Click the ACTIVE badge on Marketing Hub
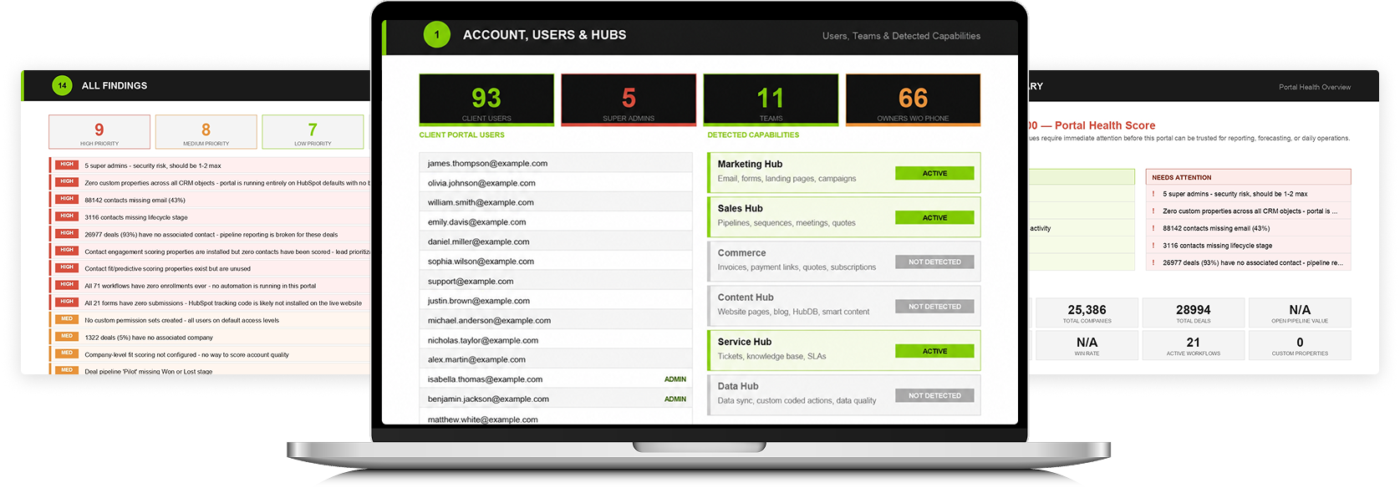Screen dimensions: 1400x493 click(934, 173)
